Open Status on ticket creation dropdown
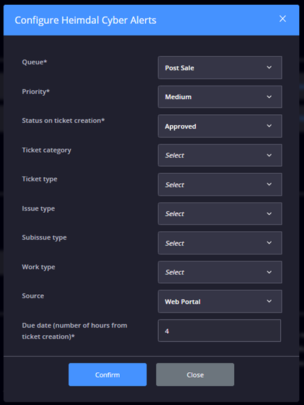304x405 pixels. coord(220,126)
